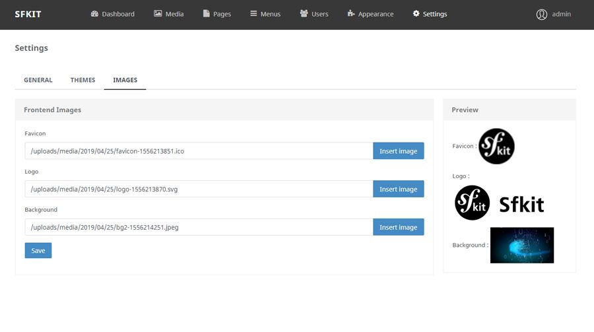The width and height of the screenshot is (594, 332).
Task: Click the Users group icon
Action: tap(304, 14)
